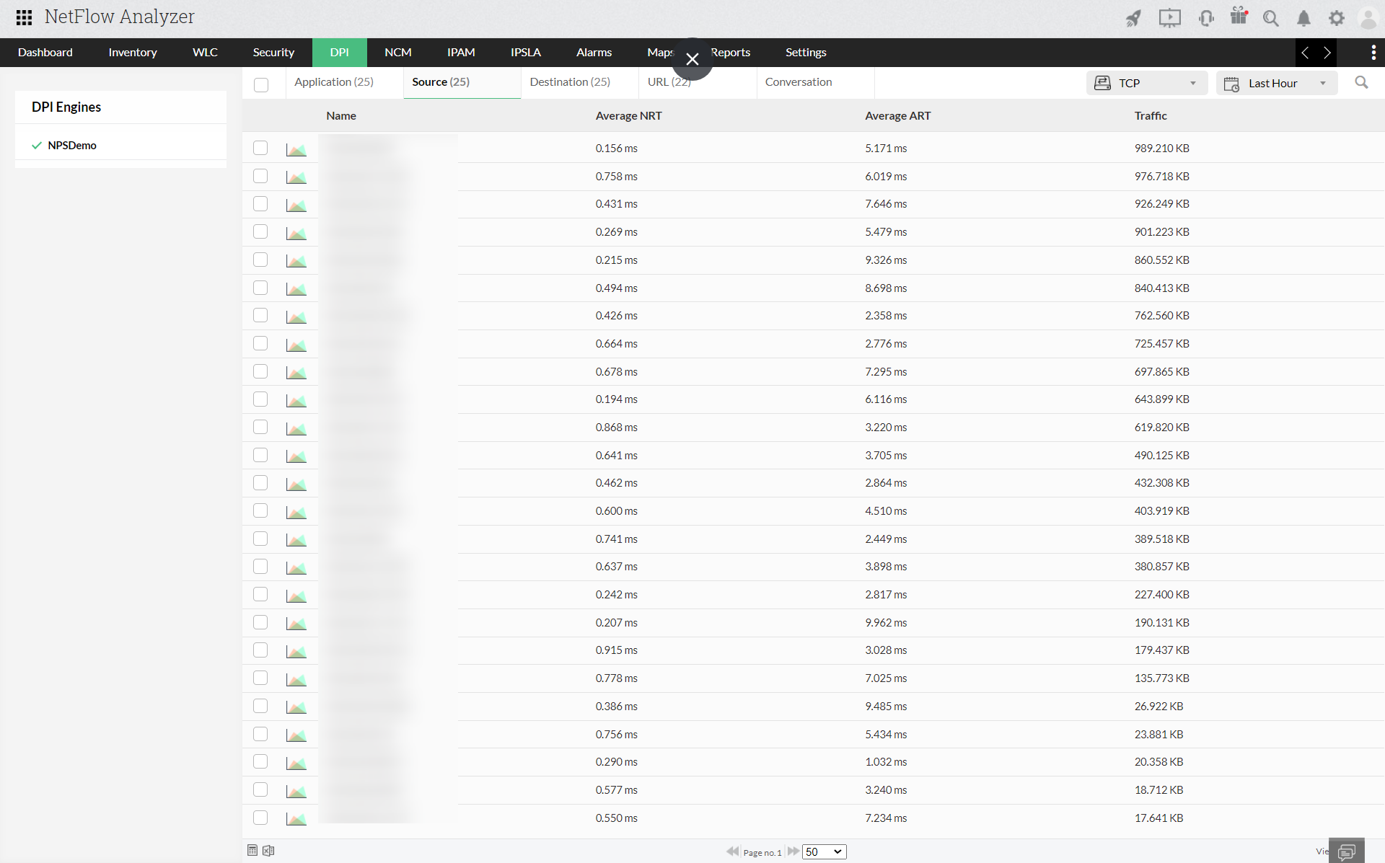Open the chat feedback icon at bottom right
Image resolution: width=1385 pixels, height=863 pixels.
(x=1346, y=852)
